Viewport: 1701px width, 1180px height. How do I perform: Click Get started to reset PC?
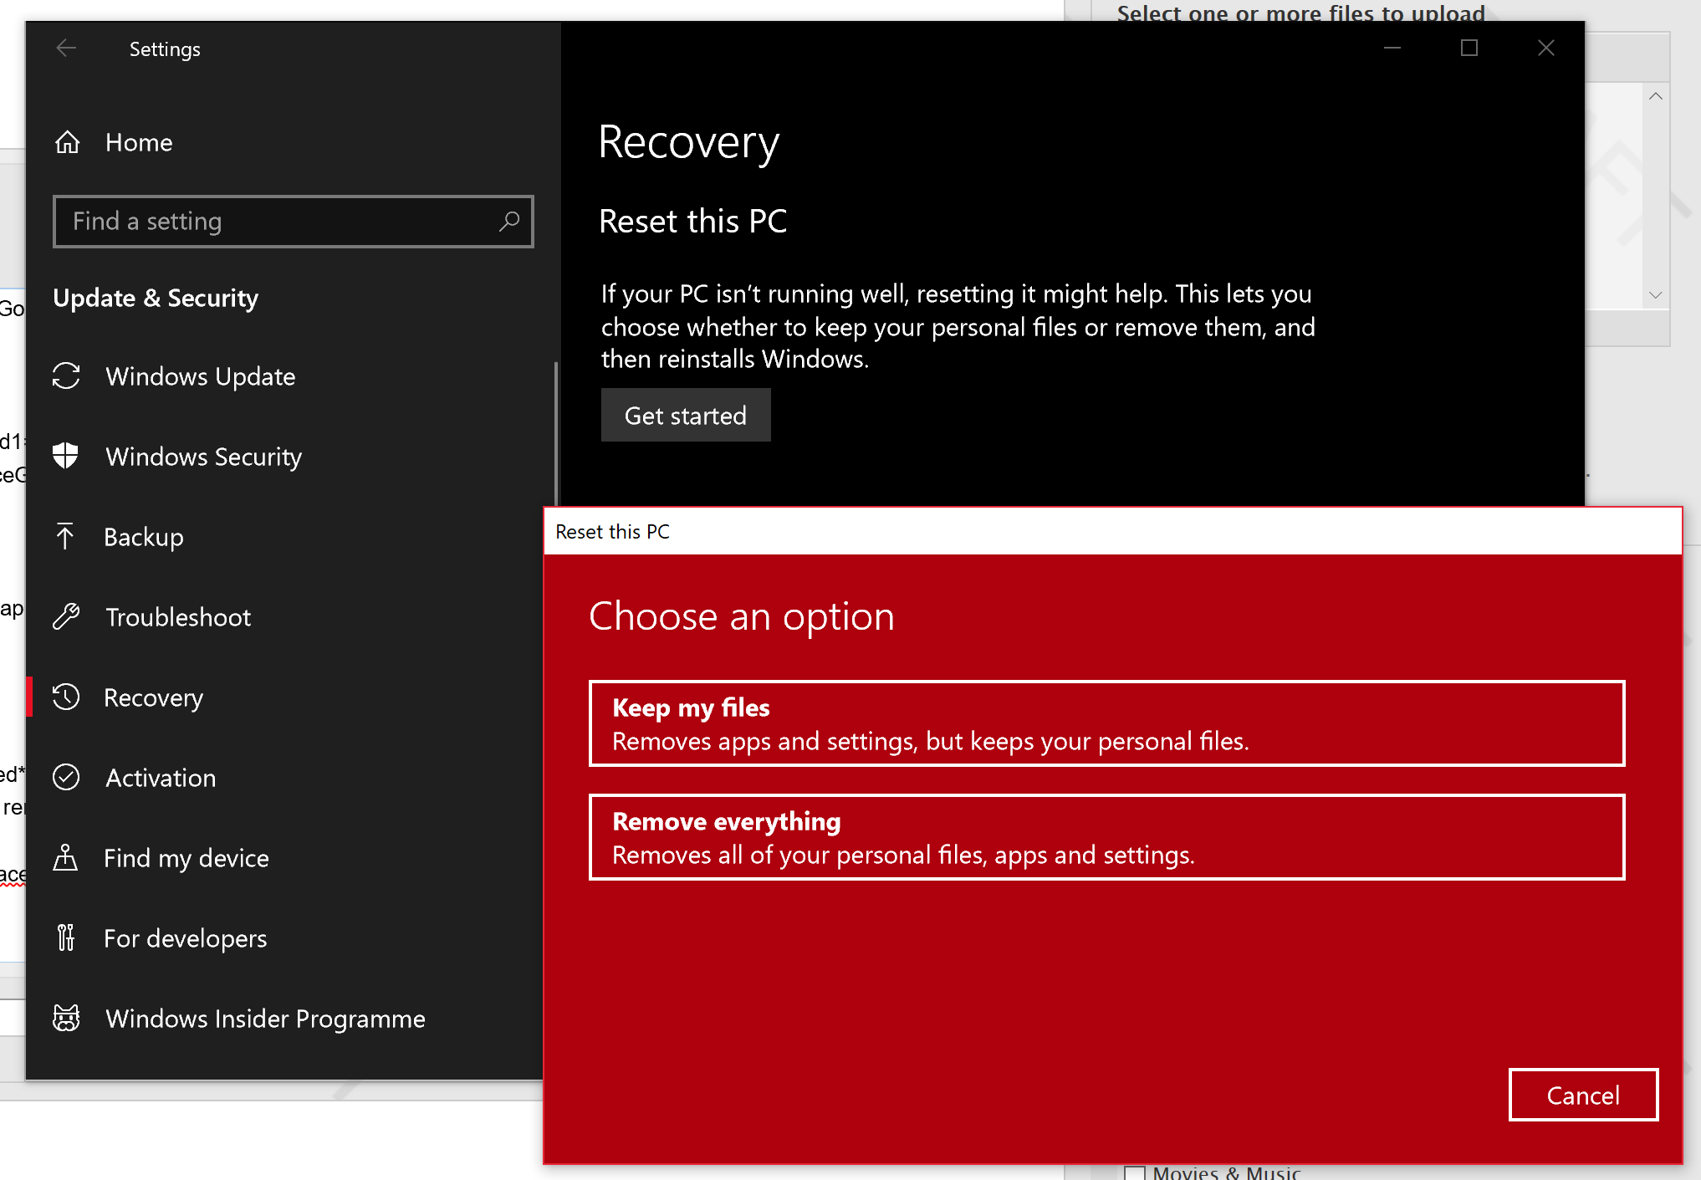point(685,415)
